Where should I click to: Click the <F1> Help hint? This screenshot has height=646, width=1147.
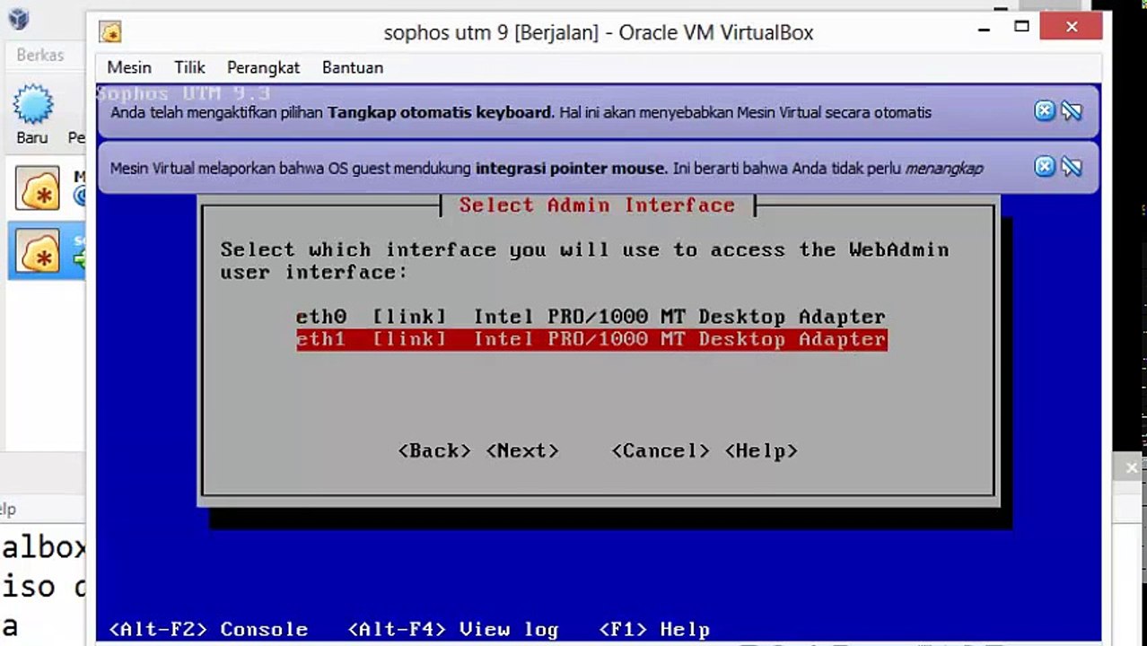click(654, 629)
